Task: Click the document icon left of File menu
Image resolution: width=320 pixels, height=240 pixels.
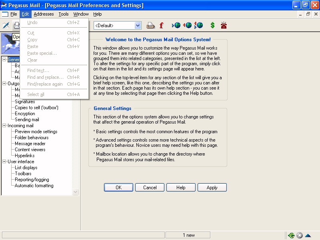Action: click(x=5, y=14)
